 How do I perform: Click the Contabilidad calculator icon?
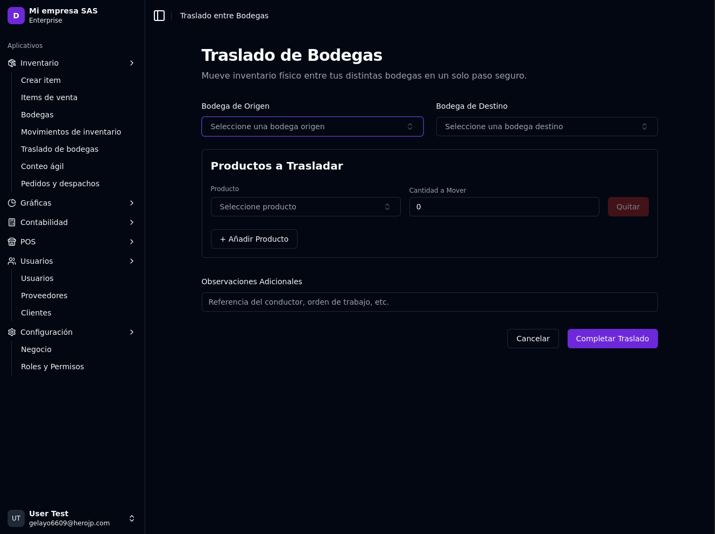point(12,222)
